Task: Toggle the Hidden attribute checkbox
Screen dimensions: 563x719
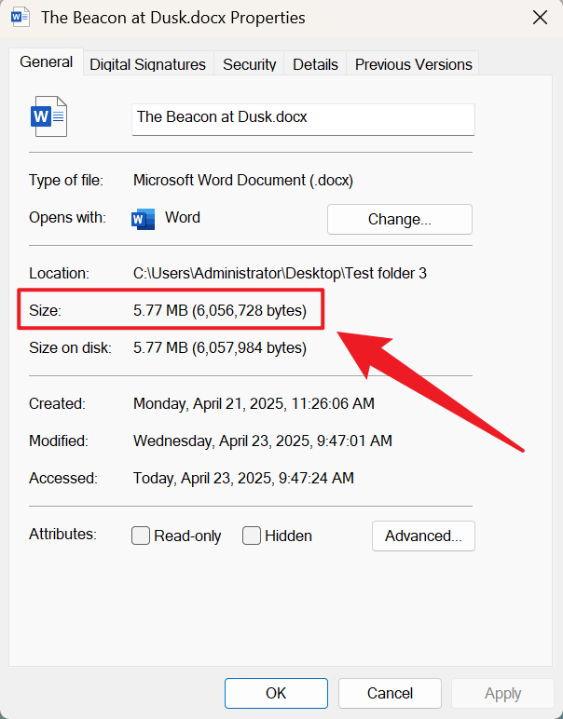Action: (x=252, y=536)
